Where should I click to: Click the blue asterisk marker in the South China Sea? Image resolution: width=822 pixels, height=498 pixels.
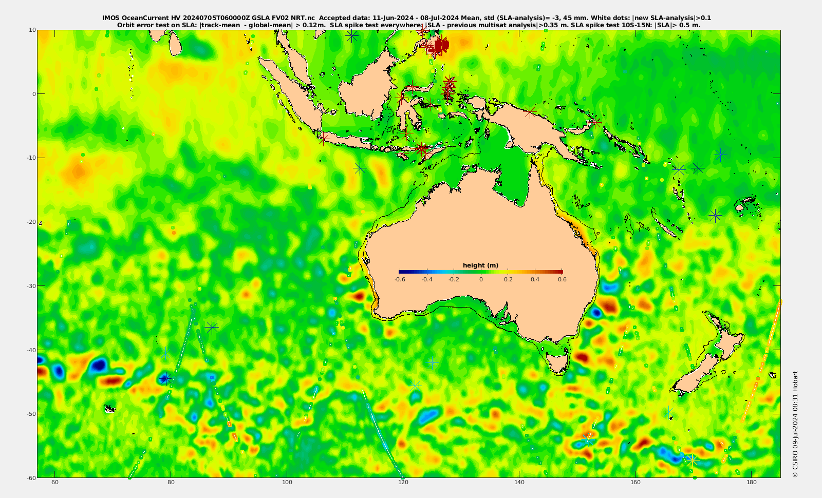pyautogui.click(x=351, y=36)
